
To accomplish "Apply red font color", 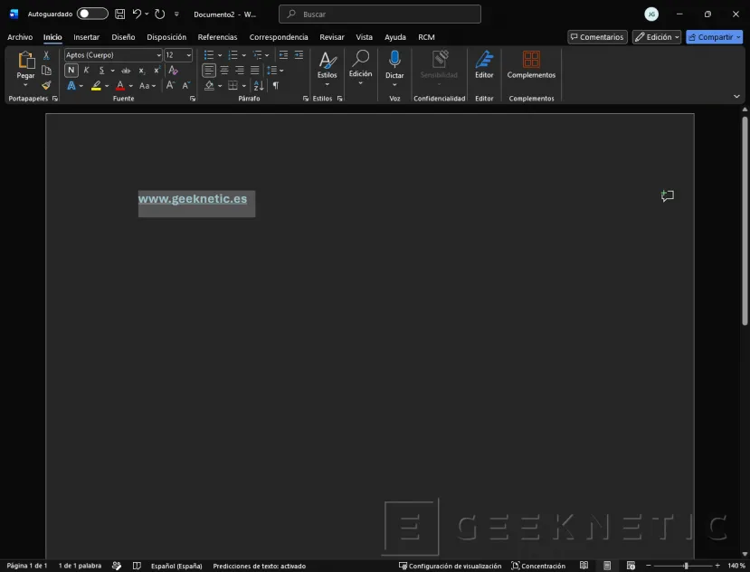I will tap(120, 86).
